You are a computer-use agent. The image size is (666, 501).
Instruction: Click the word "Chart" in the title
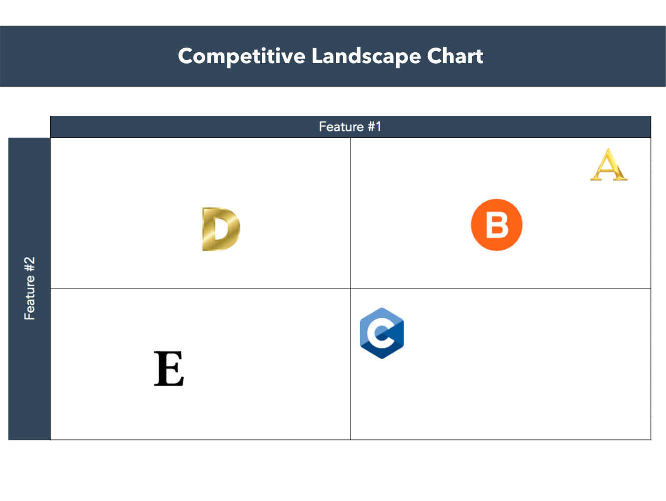455,56
